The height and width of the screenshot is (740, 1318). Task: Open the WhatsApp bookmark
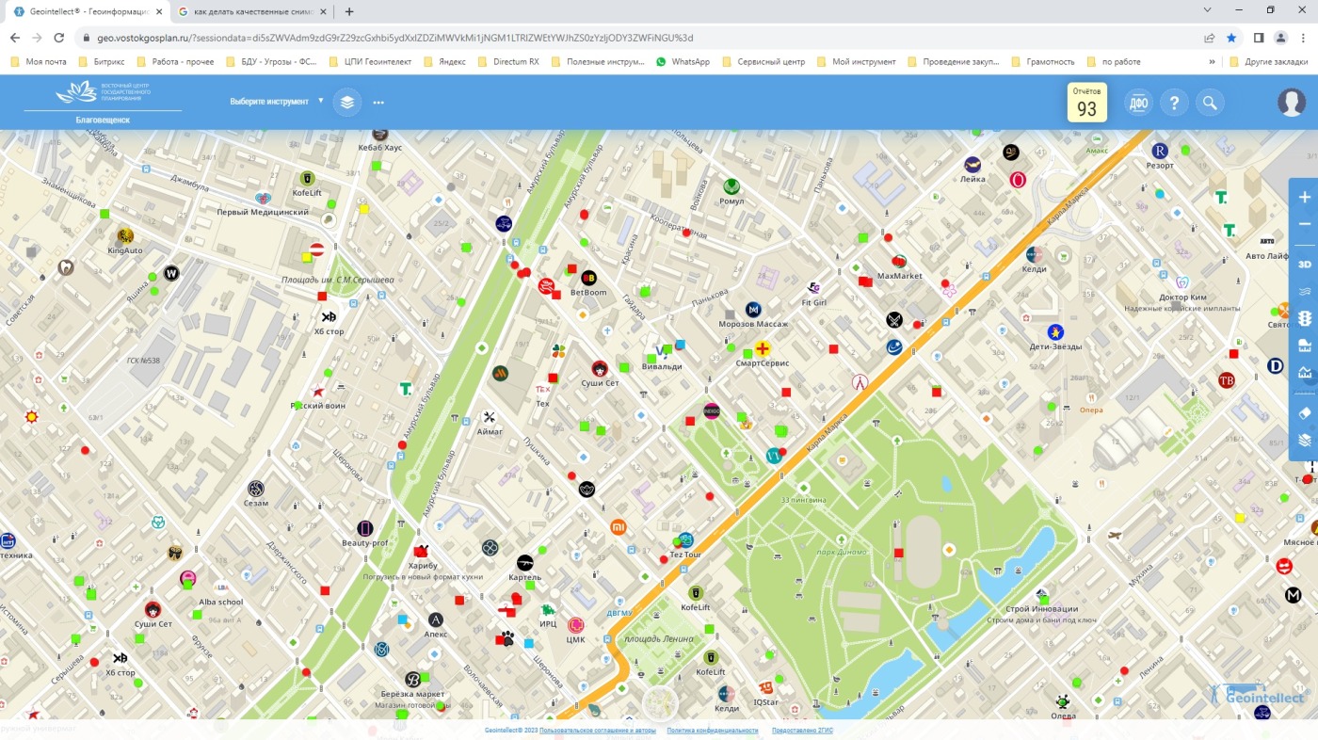683,62
